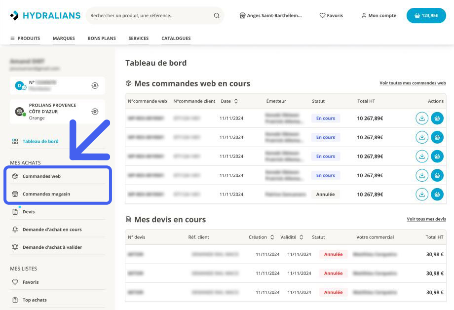Open the cart showing 123,95€

[x=426, y=15]
